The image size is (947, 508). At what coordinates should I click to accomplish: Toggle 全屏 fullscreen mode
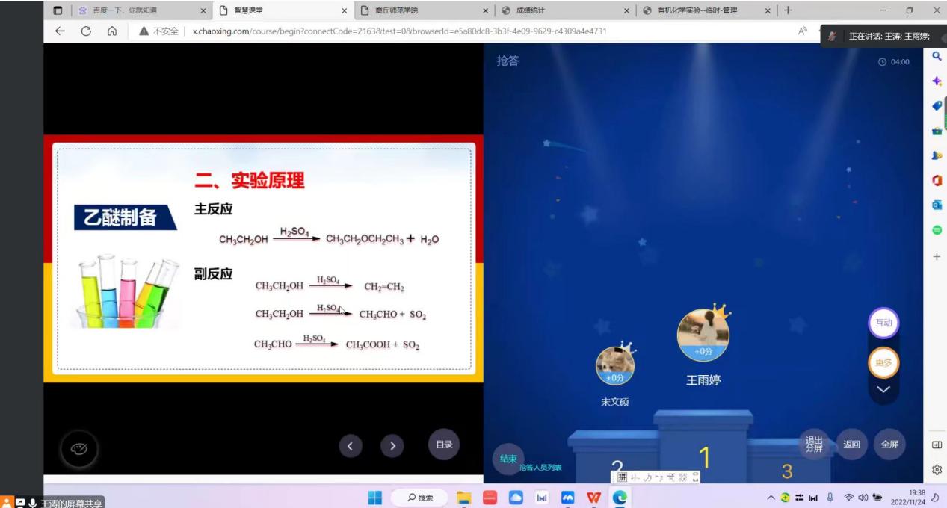889,444
